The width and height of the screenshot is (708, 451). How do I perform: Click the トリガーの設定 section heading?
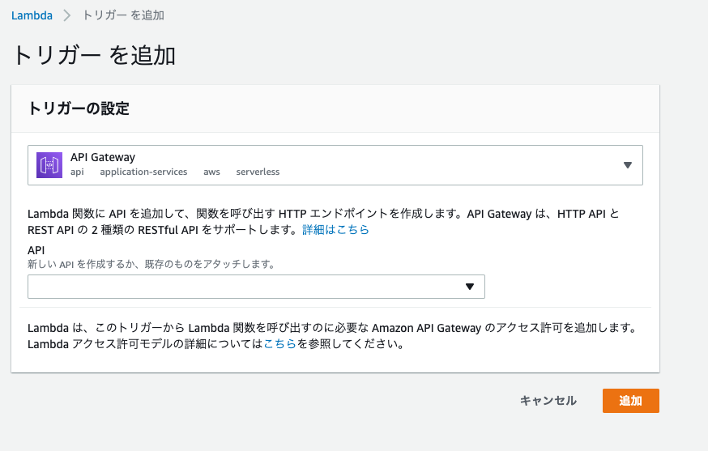[x=79, y=108]
